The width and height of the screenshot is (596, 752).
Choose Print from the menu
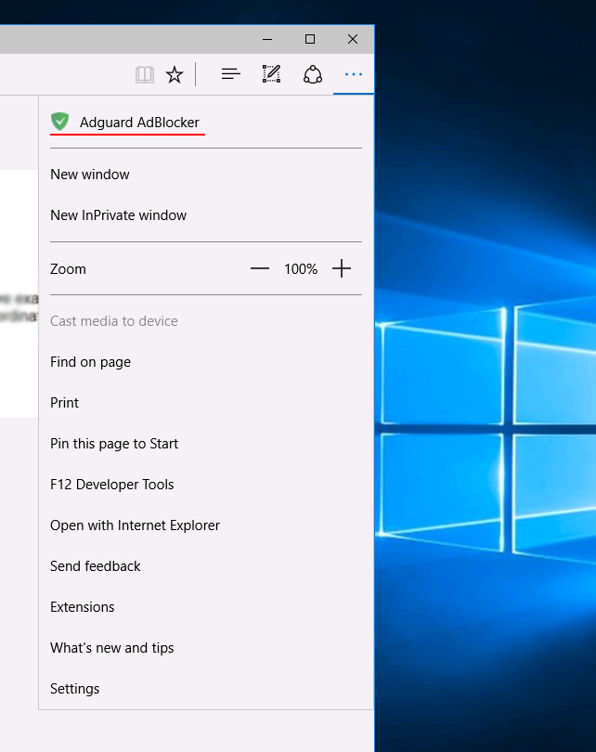[65, 403]
